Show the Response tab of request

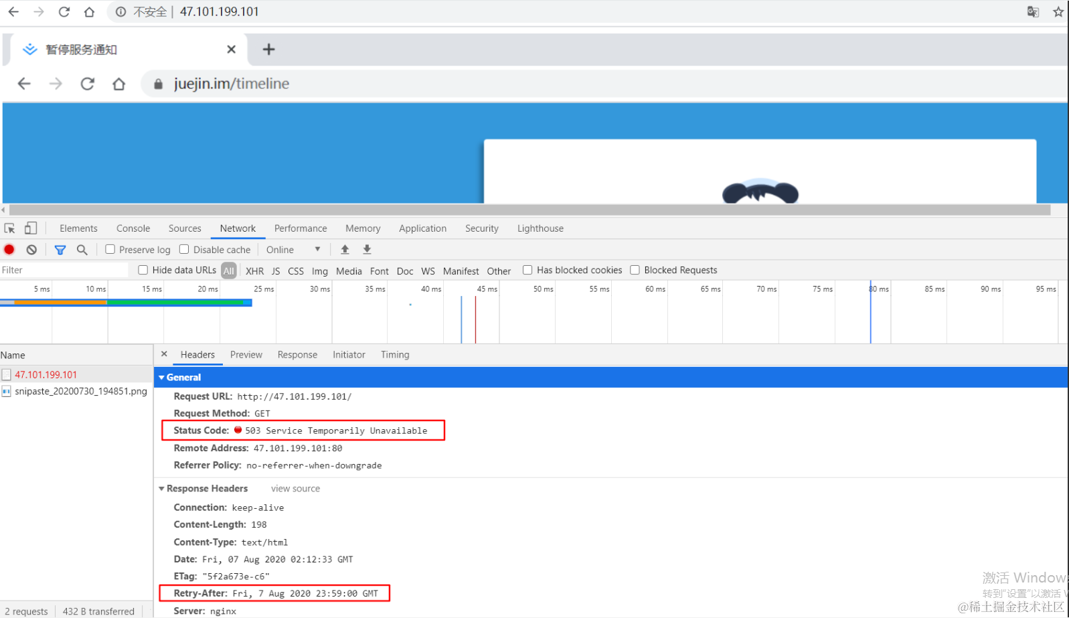pos(297,355)
